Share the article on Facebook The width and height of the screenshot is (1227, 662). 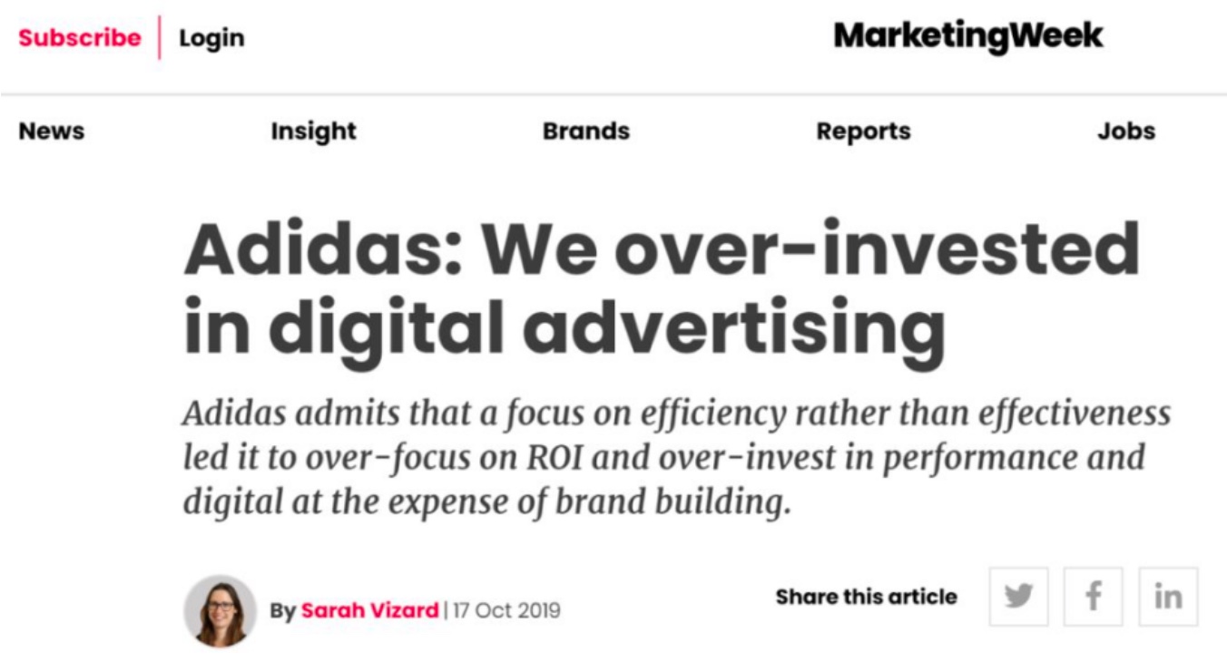pyautogui.click(x=1094, y=597)
